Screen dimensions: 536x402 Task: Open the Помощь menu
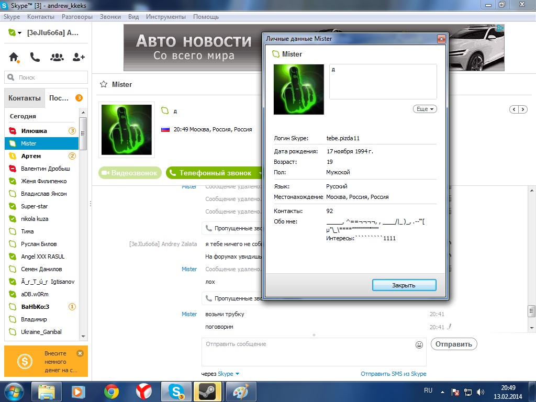pyautogui.click(x=206, y=16)
